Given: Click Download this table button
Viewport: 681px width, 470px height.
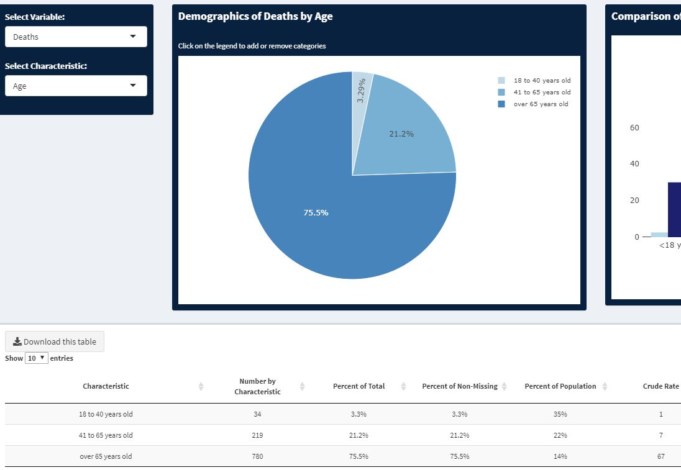Looking at the screenshot, I should [55, 341].
